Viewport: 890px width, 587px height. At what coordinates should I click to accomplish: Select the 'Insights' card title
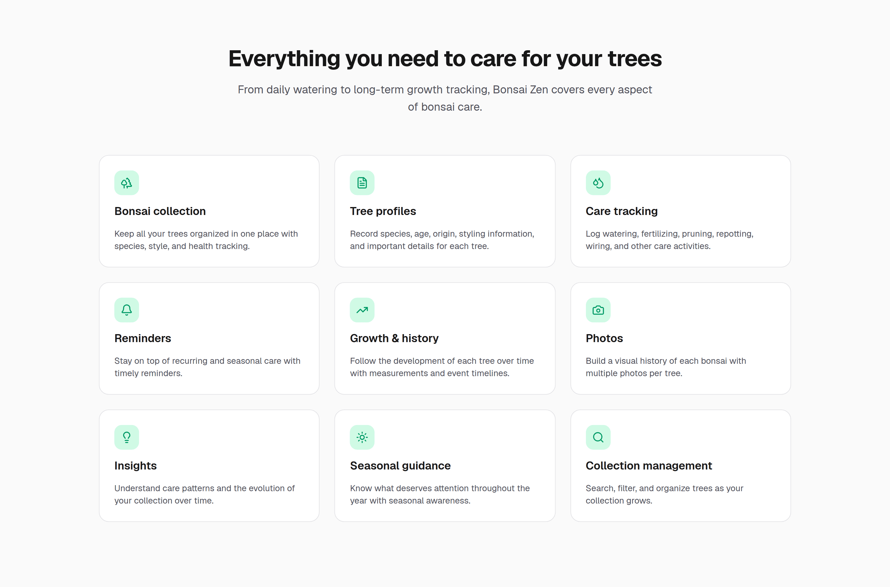point(135,466)
